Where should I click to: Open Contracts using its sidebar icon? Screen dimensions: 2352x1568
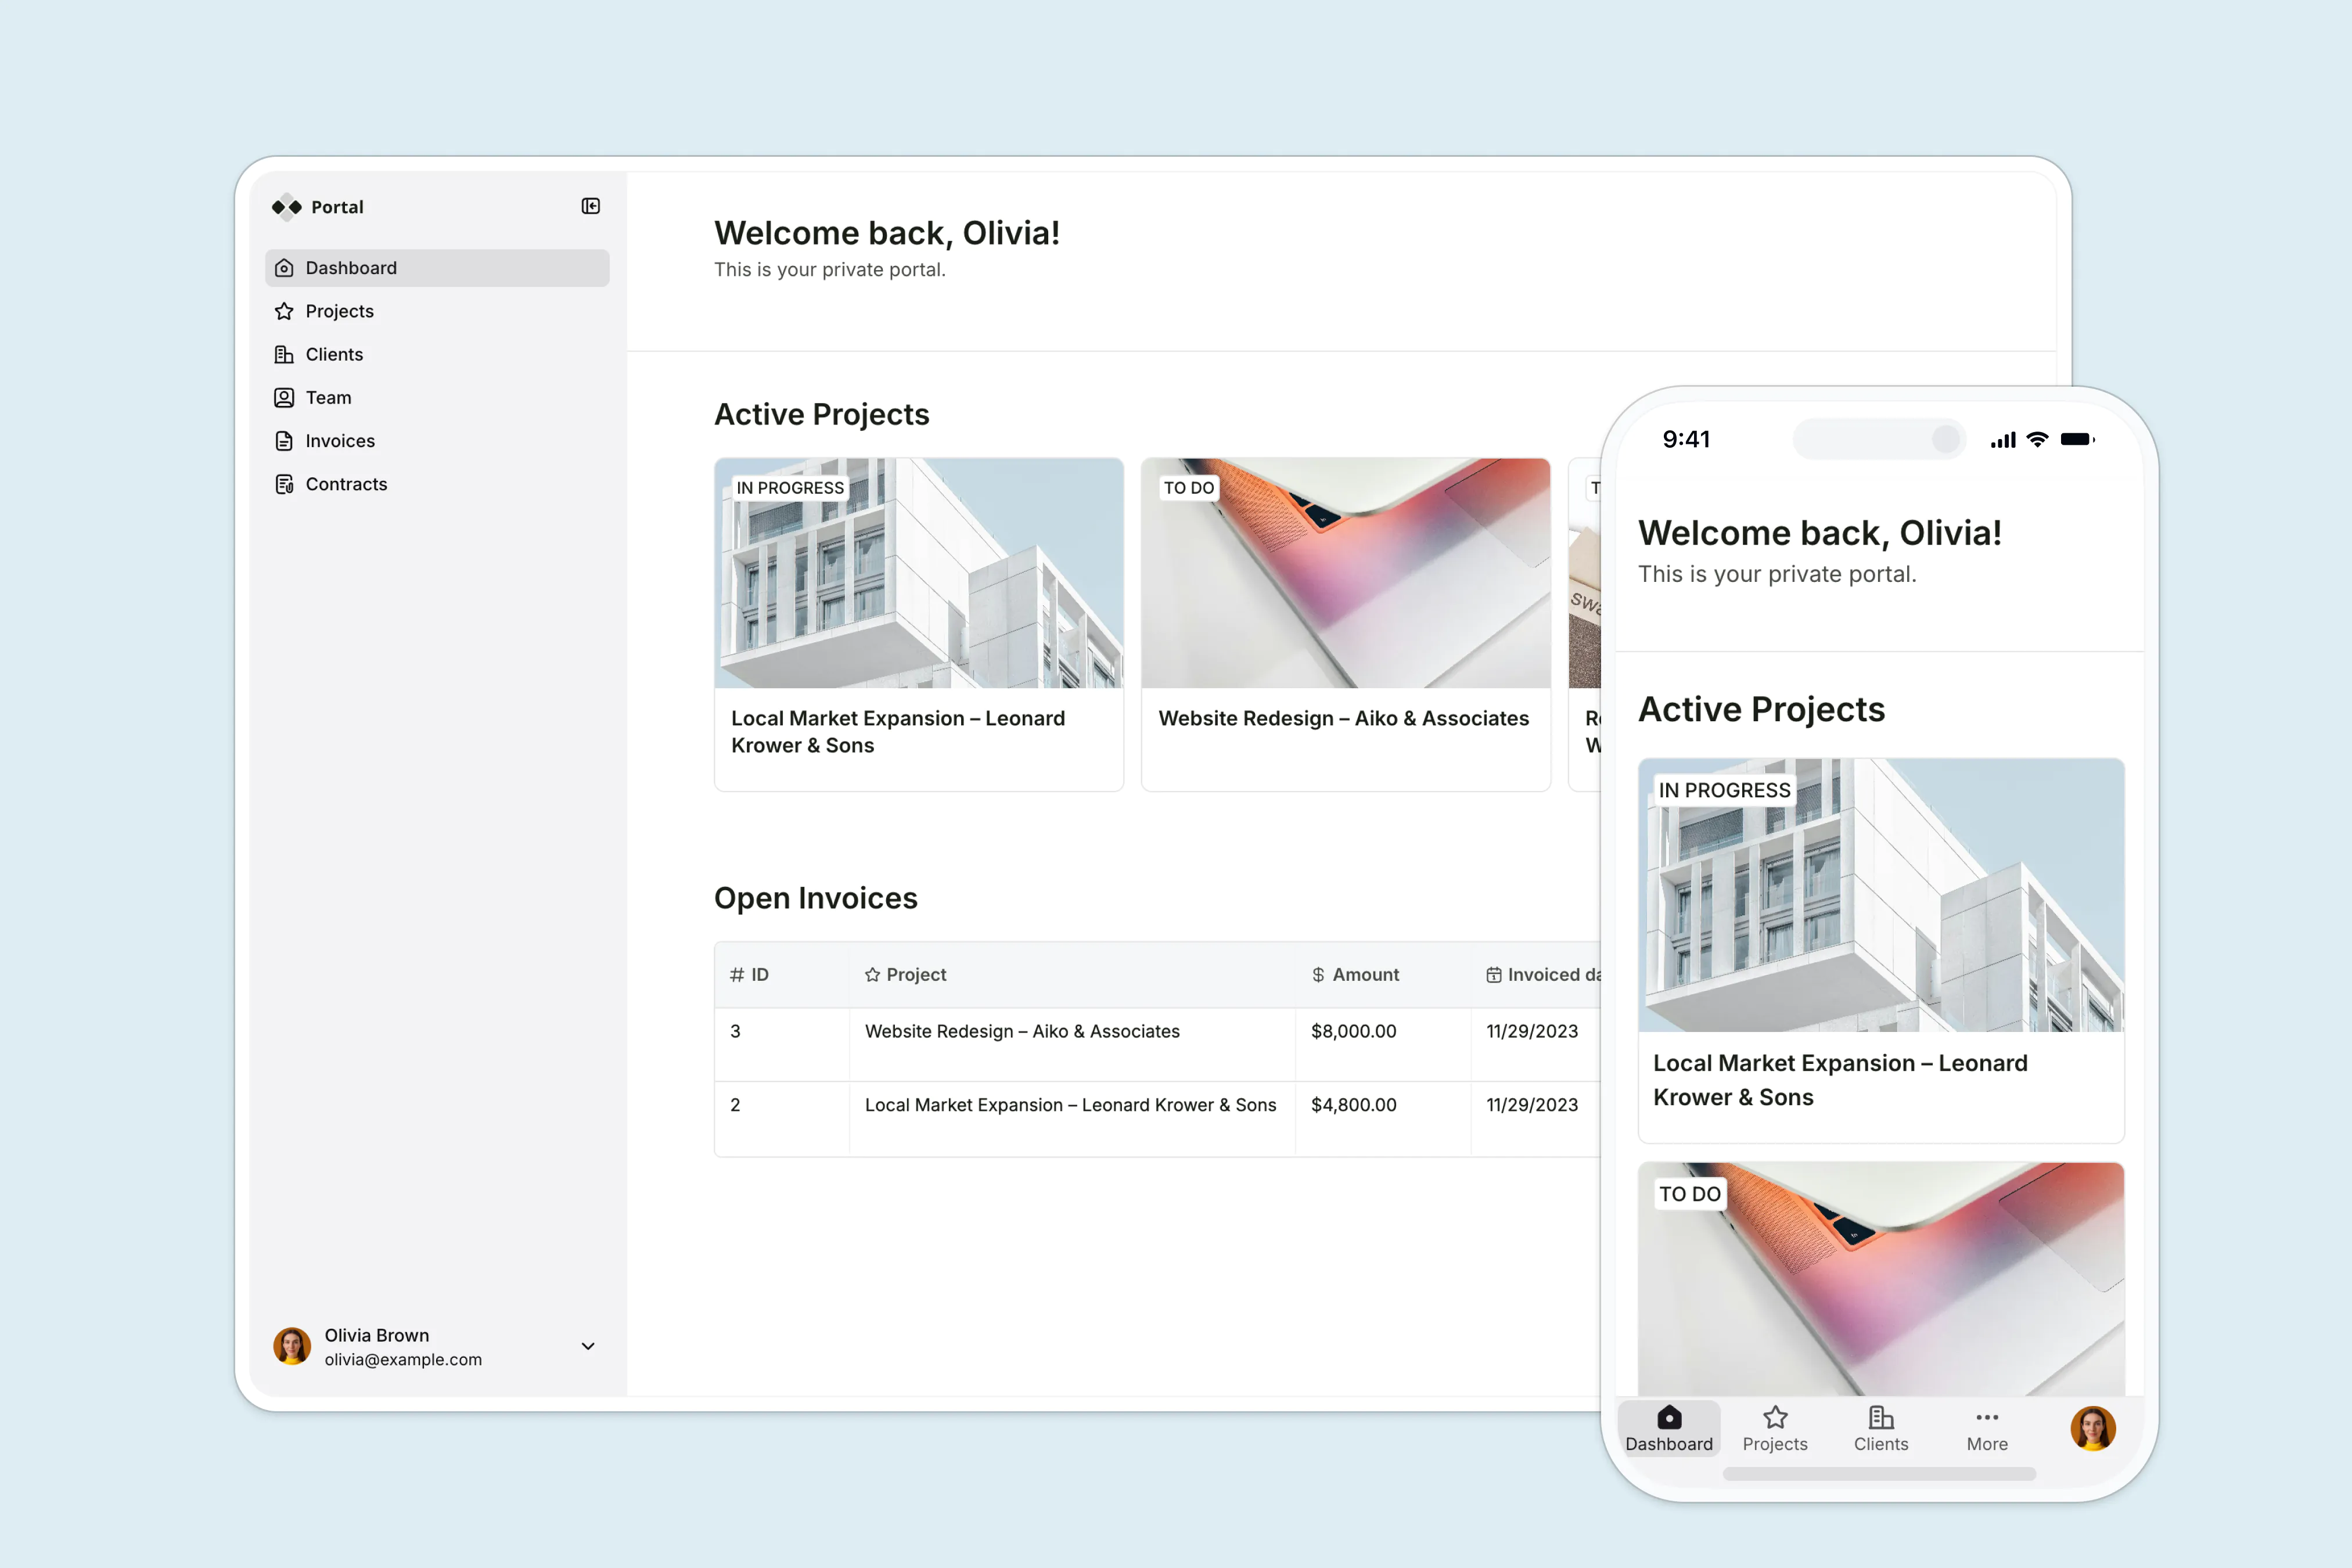[284, 484]
